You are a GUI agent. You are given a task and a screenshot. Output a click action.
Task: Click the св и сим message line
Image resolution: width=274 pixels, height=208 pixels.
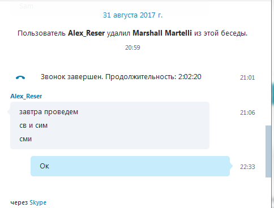[33, 125]
